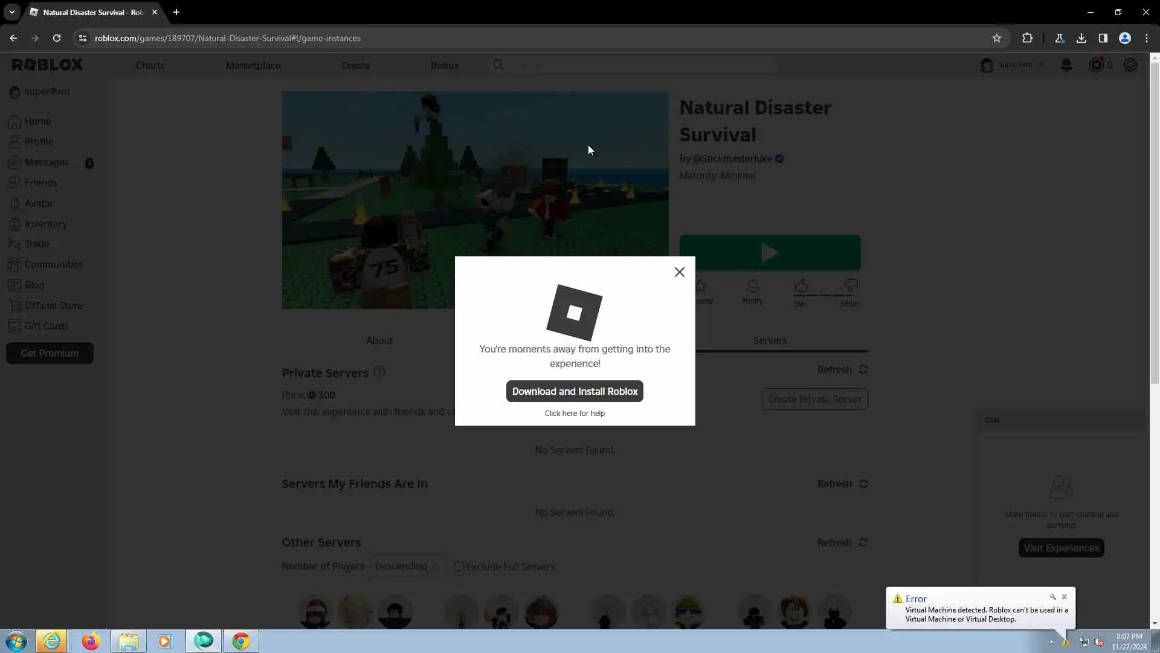Image resolution: width=1160 pixels, height=653 pixels.
Task: Expand the Descending sort dropdown
Action: 406,567
